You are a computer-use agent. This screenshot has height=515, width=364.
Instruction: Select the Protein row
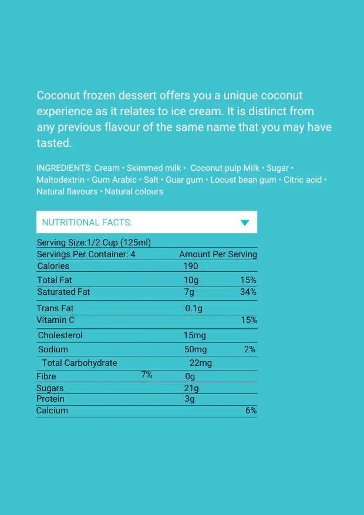coord(147,399)
